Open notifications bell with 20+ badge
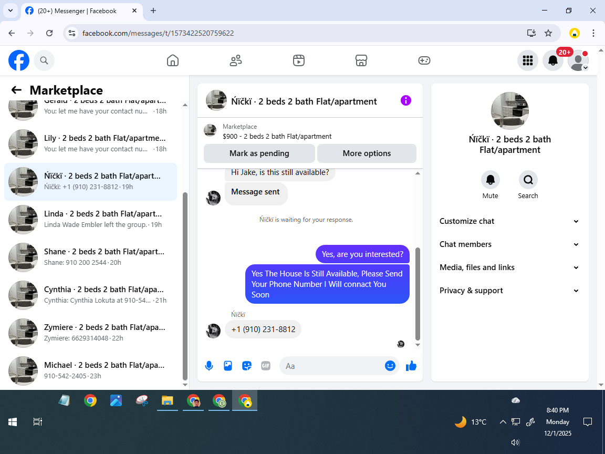 tap(553, 60)
